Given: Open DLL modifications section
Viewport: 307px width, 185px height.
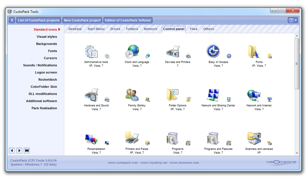Looking at the screenshot, I should (x=43, y=94).
